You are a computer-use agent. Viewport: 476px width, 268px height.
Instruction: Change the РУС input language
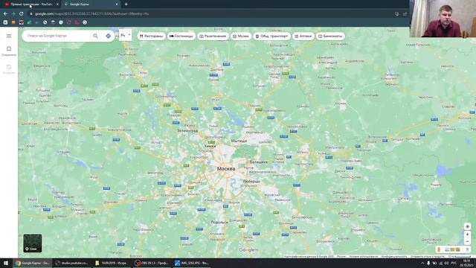pos(454,263)
